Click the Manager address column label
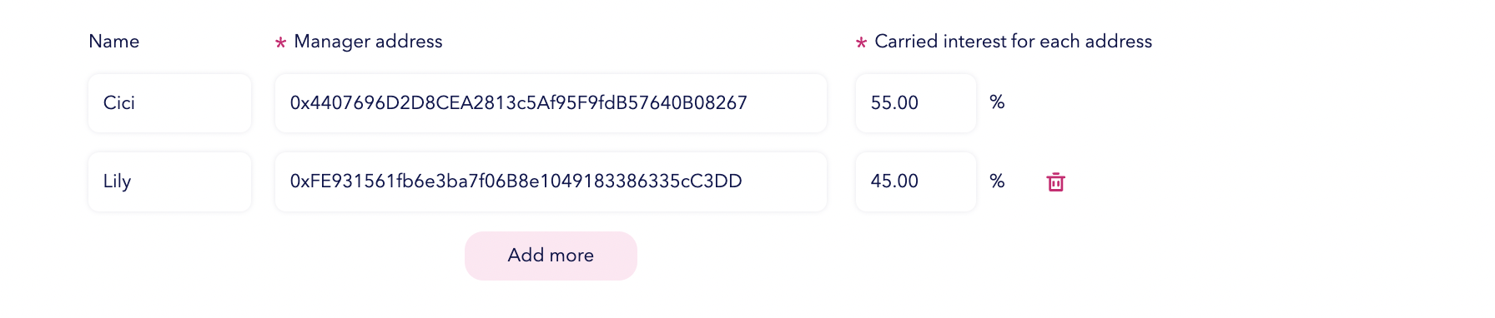The width and height of the screenshot is (1495, 318). pyautogui.click(x=368, y=42)
